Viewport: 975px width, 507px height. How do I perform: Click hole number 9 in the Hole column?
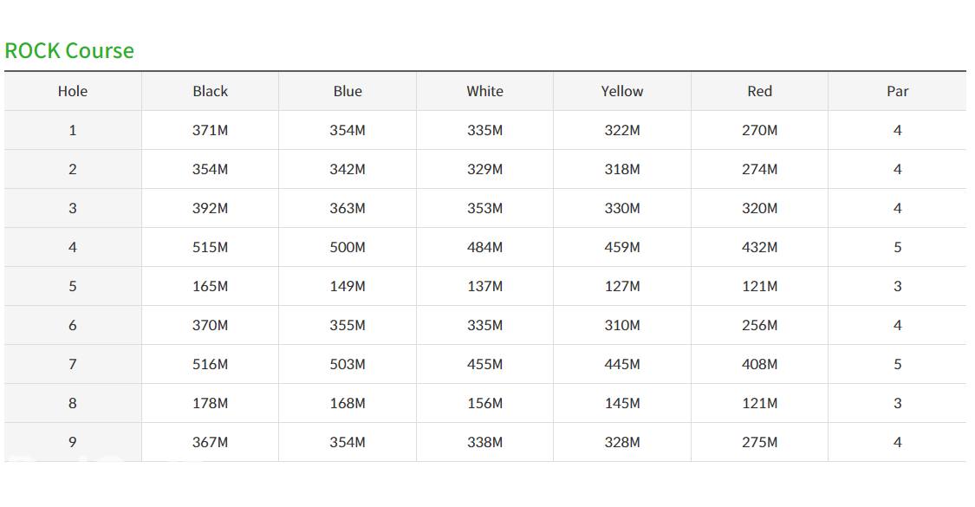(73, 442)
